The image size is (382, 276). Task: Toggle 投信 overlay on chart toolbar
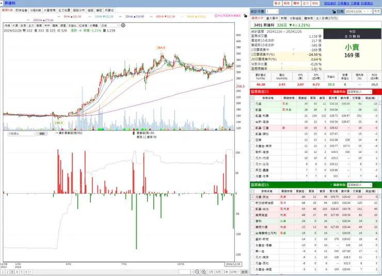23,25
